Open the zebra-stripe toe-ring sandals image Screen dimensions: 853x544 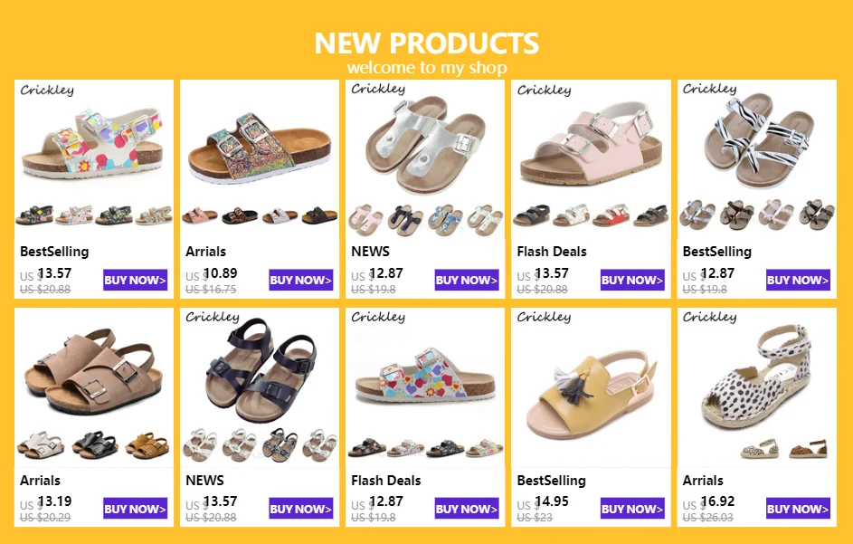757,140
